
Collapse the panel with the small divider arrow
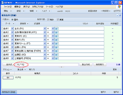pos(61,67)
